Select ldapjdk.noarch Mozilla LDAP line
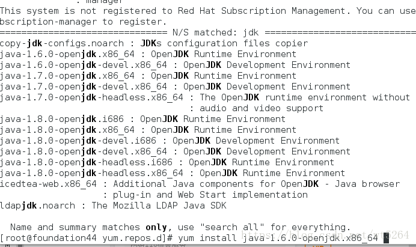 coord(113,206)
